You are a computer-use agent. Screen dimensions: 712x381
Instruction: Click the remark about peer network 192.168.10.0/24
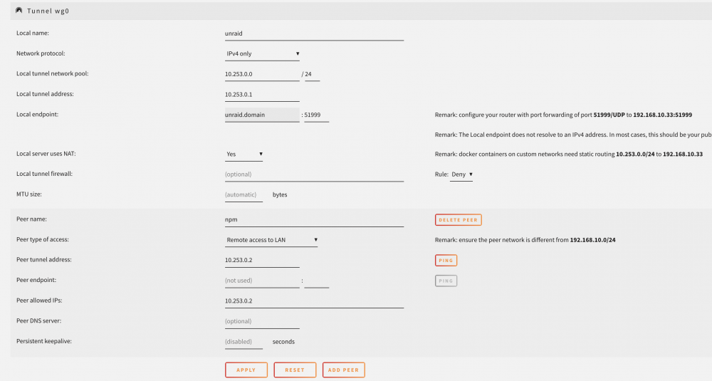(x=525, y=240)
